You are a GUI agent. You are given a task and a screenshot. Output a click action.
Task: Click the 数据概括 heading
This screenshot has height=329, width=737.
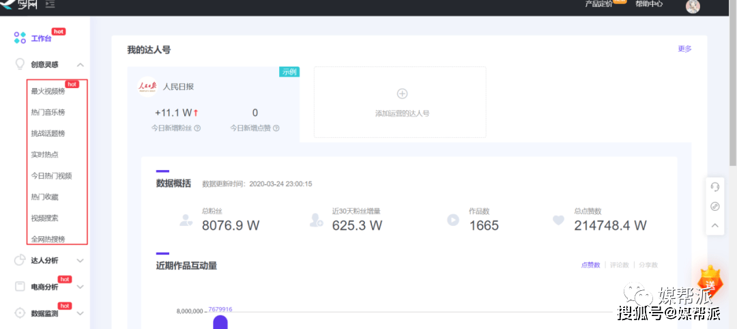coord(173,184)
